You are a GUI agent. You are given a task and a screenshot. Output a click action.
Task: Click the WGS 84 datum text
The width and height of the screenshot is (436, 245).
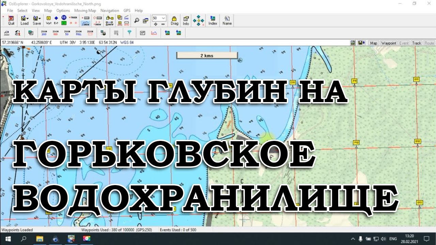(x=127, y=43)
